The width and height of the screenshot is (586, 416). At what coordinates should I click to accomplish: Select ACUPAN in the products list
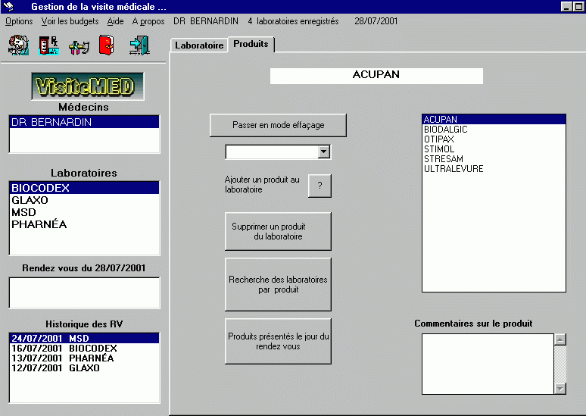coord(494,119)
